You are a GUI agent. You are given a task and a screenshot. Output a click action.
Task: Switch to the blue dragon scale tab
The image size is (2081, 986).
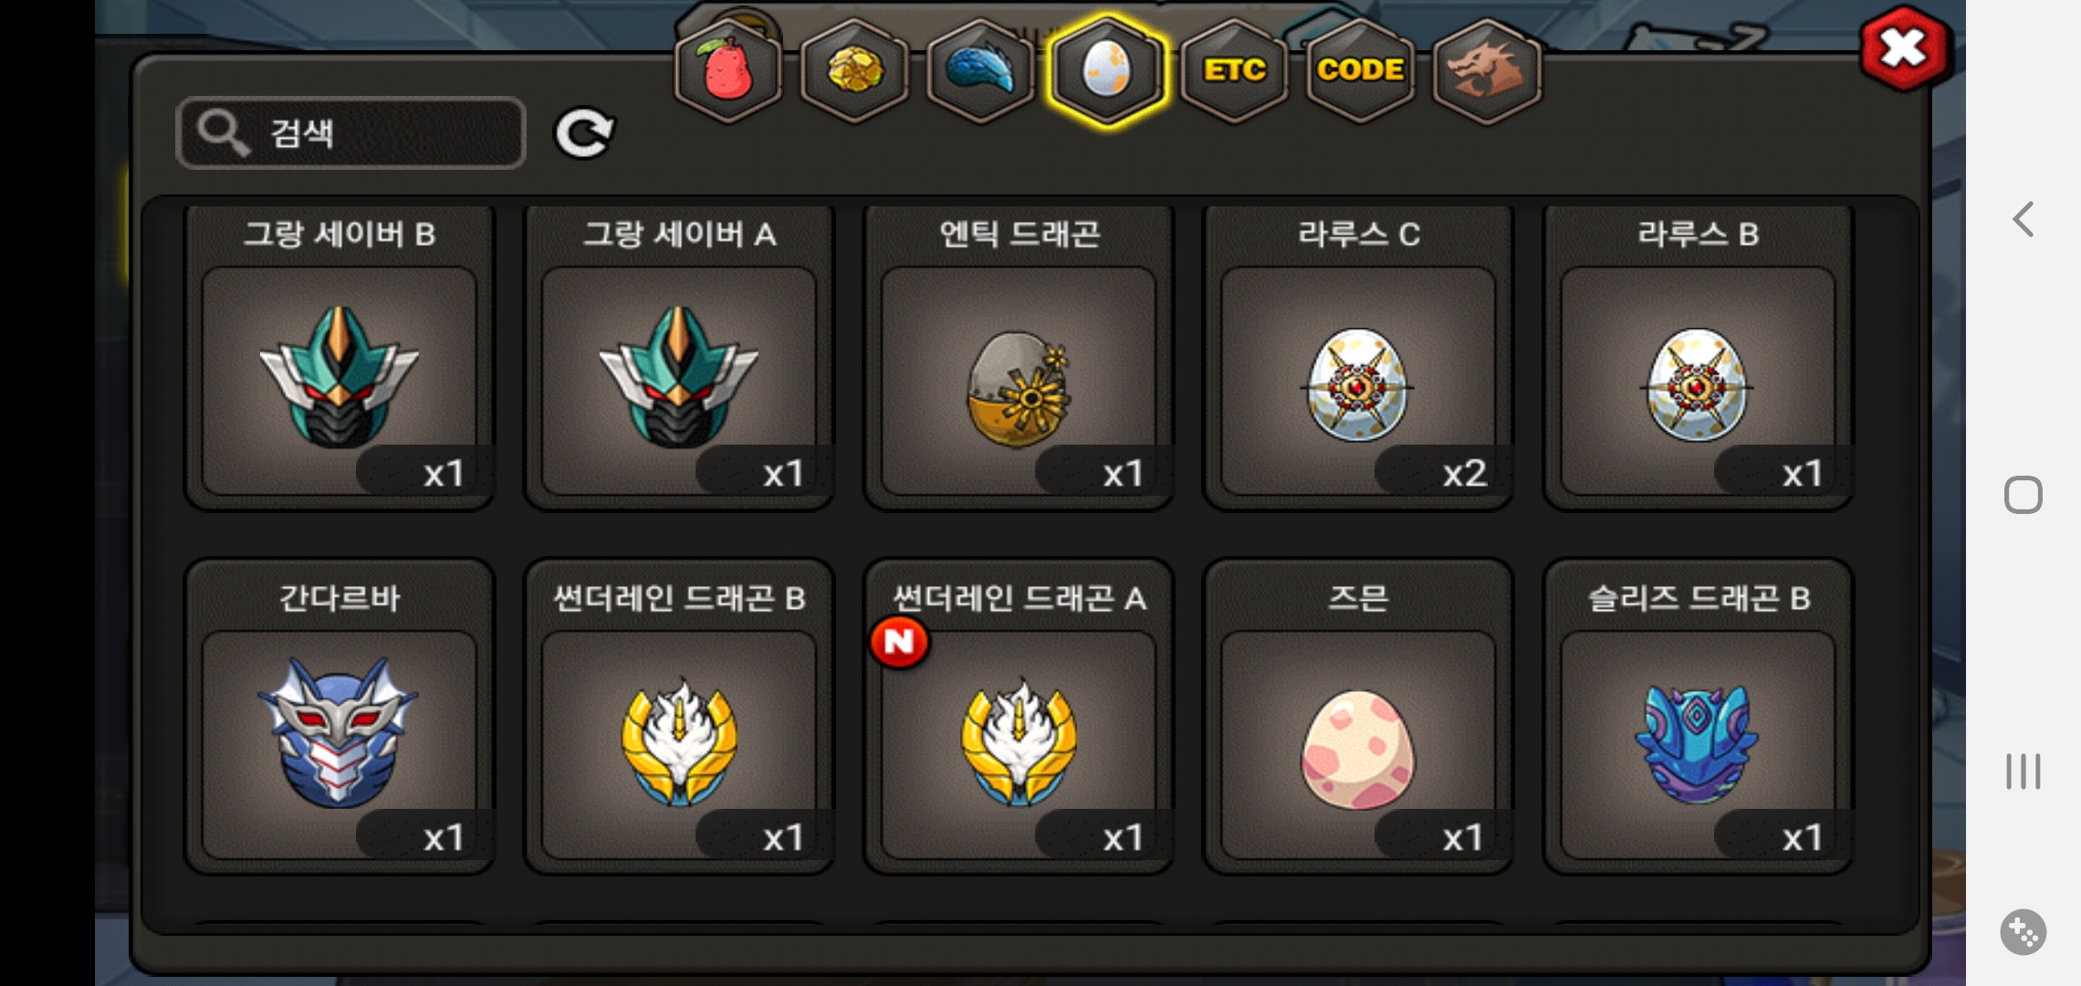click(980, 70)
